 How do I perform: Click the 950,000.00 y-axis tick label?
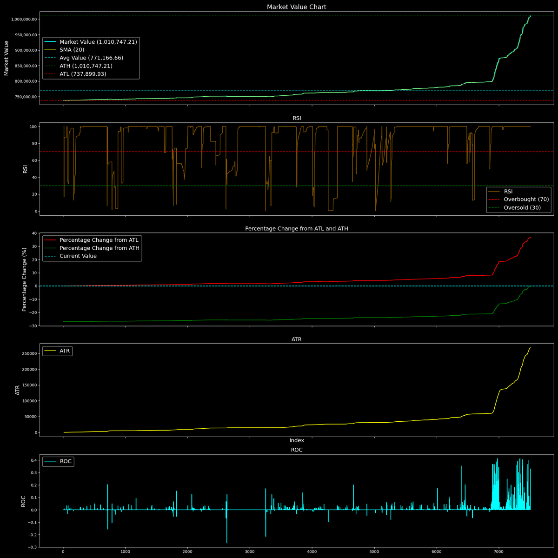click(x=26, y=35)
